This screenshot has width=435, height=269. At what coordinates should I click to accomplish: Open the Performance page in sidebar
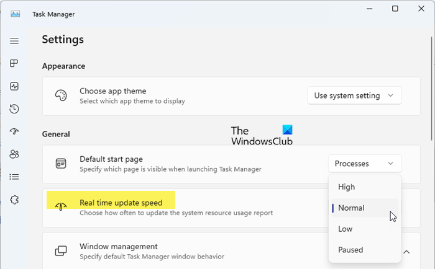(14, 87)
